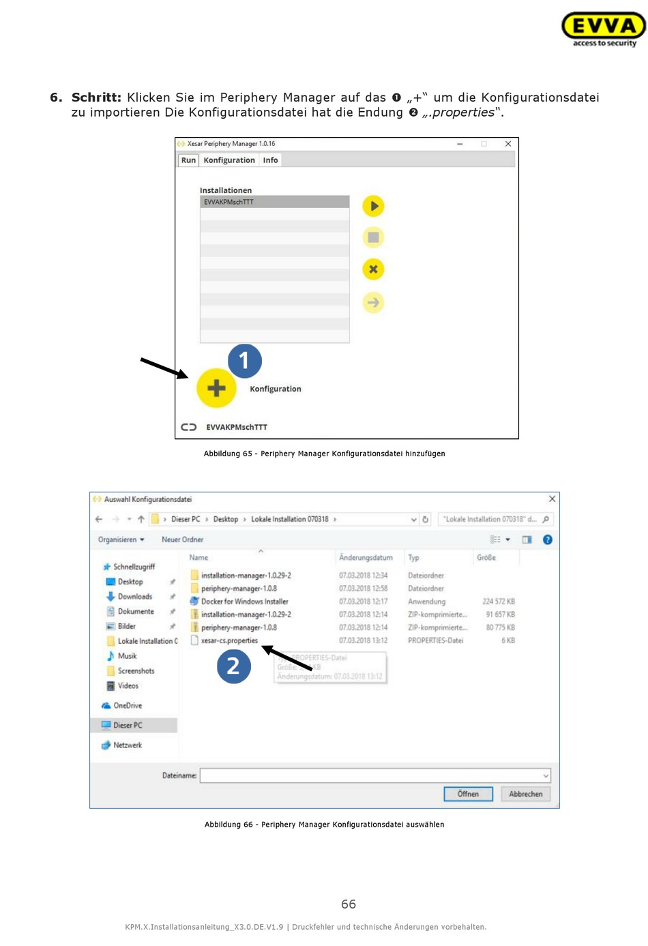Screen dimensions: 648x946
Task: Refresh the folder view
Action: coord(426,519)
